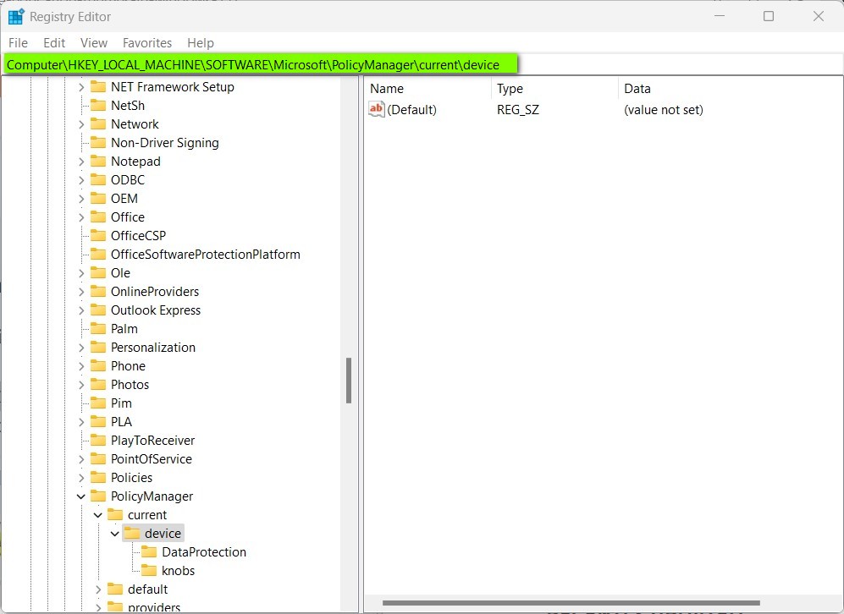
Task: Collapse the current registry key
Action: (x=98, y=514)
